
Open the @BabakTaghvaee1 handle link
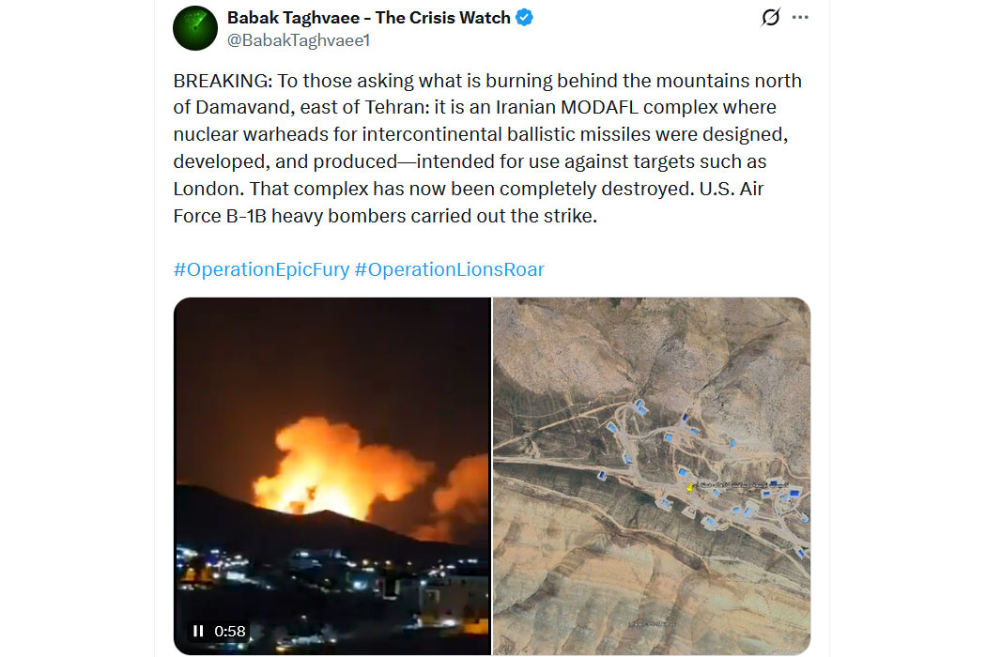pos(298,41)
